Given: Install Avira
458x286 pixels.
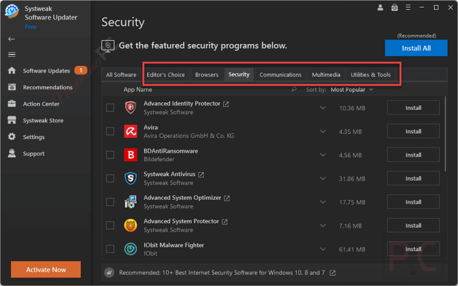Looking at the screenshot, I should (x=413, y=131).
